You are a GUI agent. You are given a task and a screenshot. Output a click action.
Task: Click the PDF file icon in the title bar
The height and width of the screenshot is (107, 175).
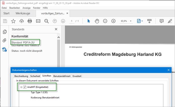[3, 3]
